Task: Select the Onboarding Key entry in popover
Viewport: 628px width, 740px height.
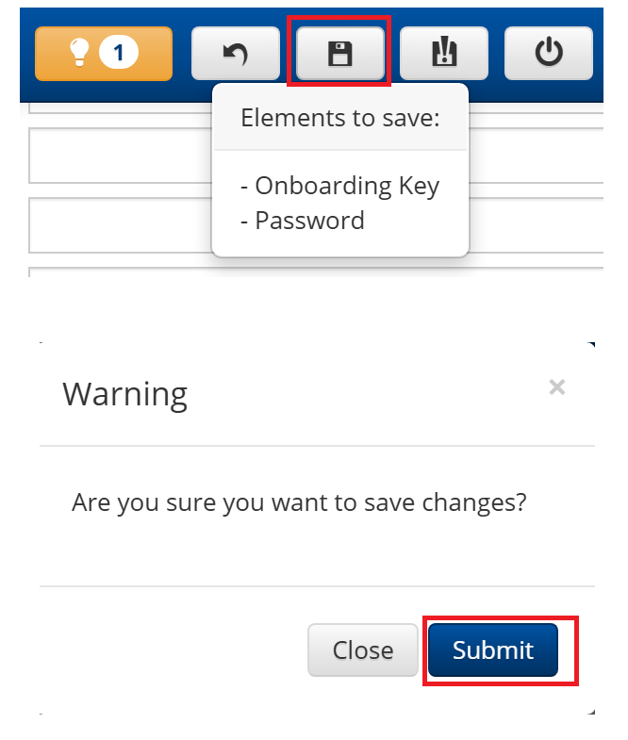Action: 340,186
